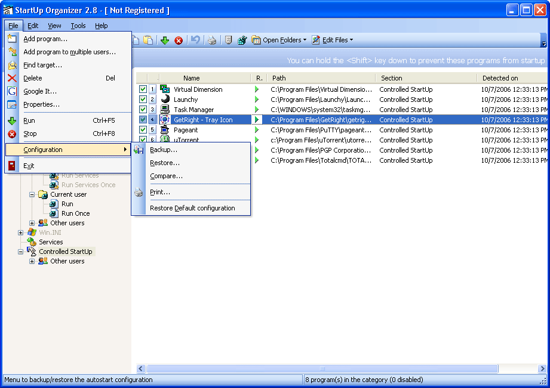Select Delete in the File menu
550x388 pixels.
[69, 78]
